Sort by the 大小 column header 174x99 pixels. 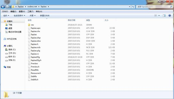(x=106, y=20)
